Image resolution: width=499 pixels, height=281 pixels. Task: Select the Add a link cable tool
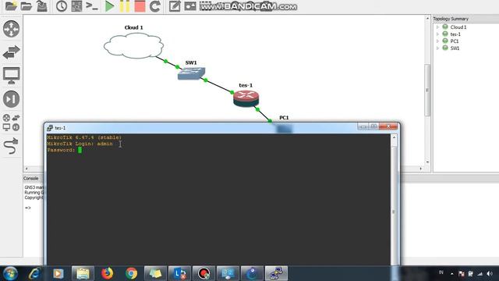pos(12,146)
